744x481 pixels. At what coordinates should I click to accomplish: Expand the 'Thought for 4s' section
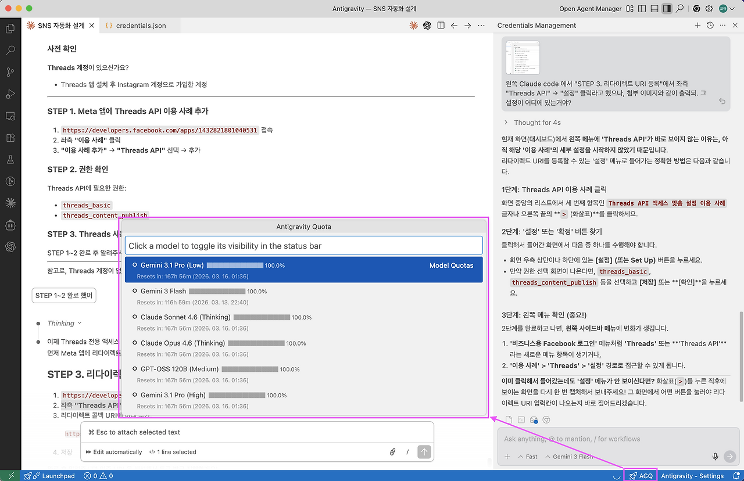click(532, 123)
